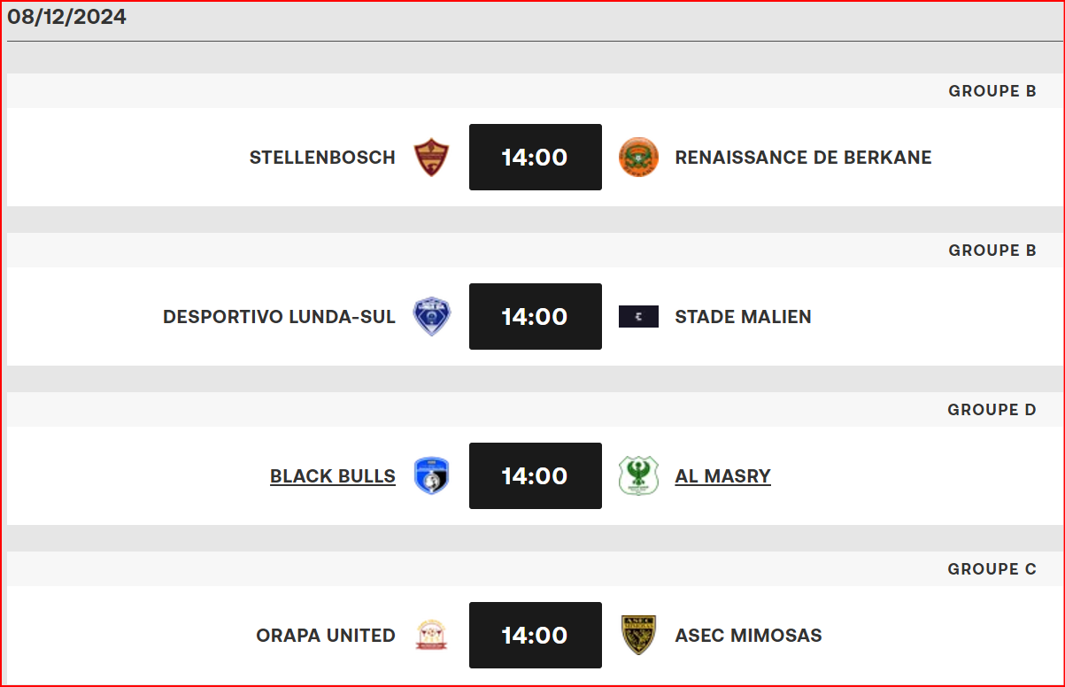Select the Renaissance de Berkane logo
Viewport: 1065px width, 687px height.
tap(638, 157)
